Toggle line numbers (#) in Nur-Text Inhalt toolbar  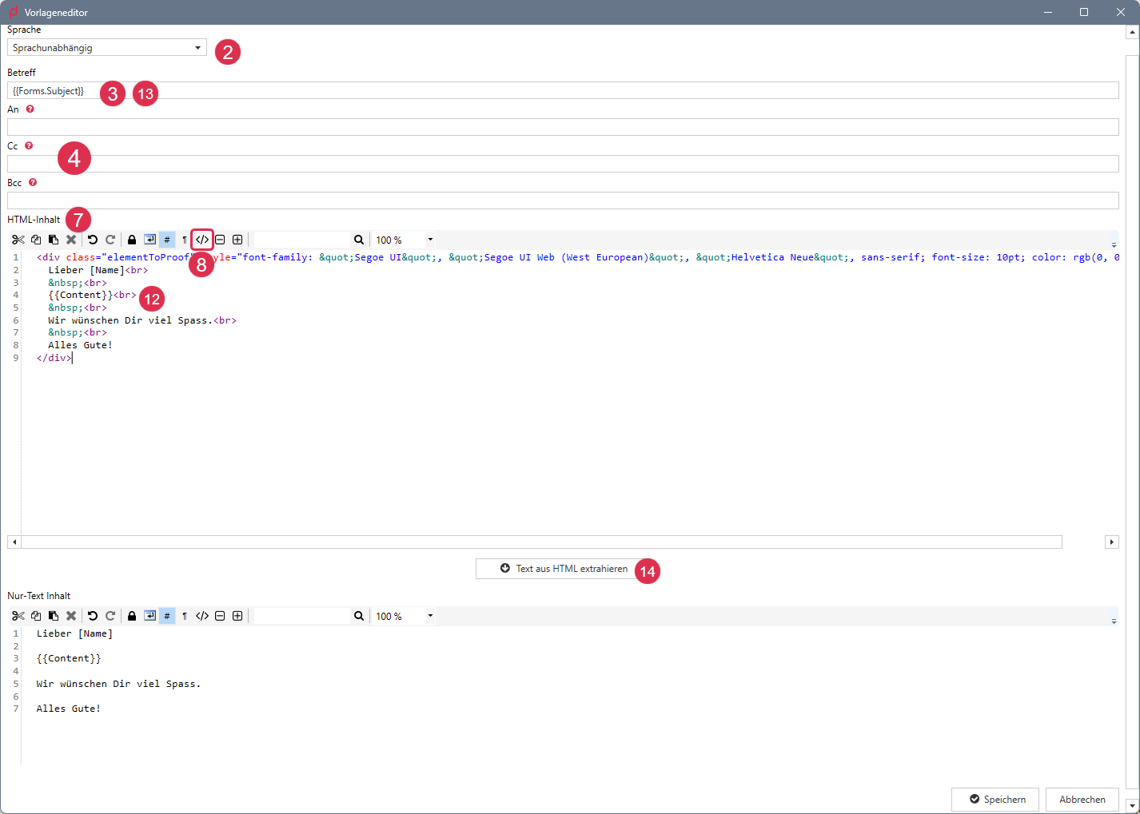[x=167, y=616]
